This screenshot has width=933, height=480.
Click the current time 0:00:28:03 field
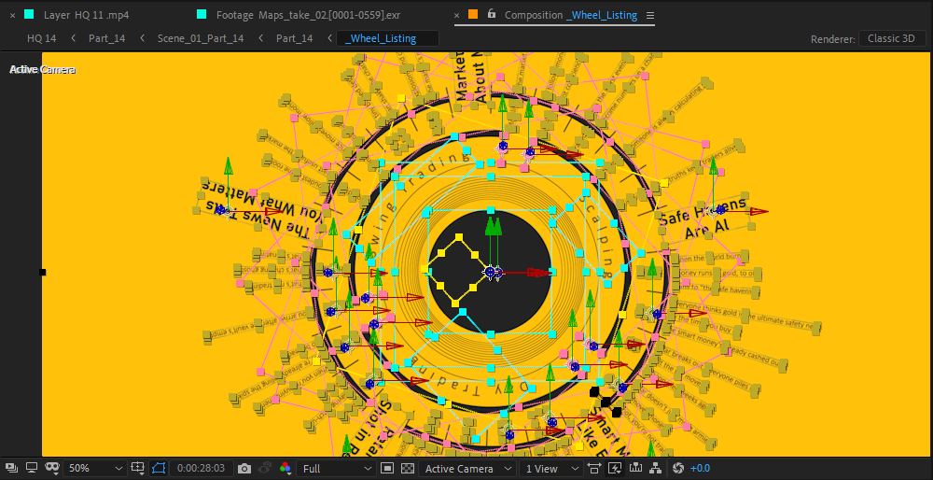201,469
